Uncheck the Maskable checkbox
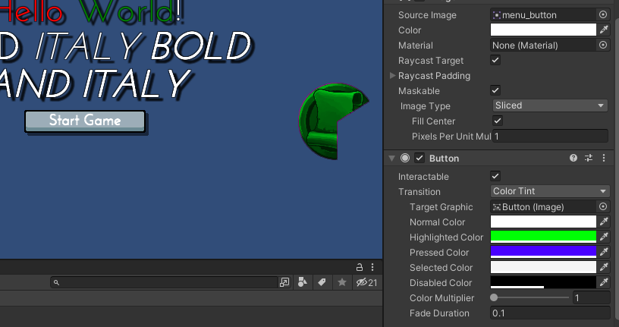619x327 pixels. (495, 90)
